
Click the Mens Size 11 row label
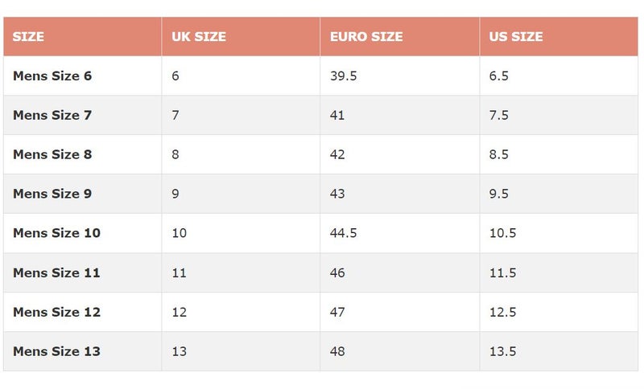(x=56, y=272)
